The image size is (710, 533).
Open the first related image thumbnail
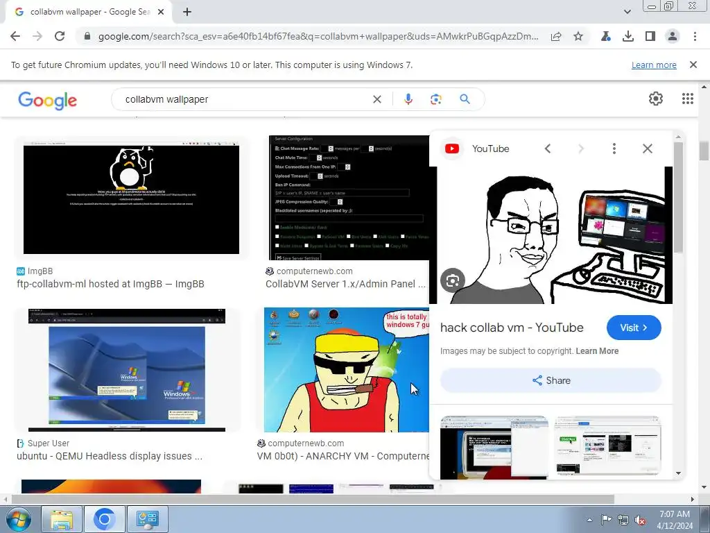click(494, 448)
